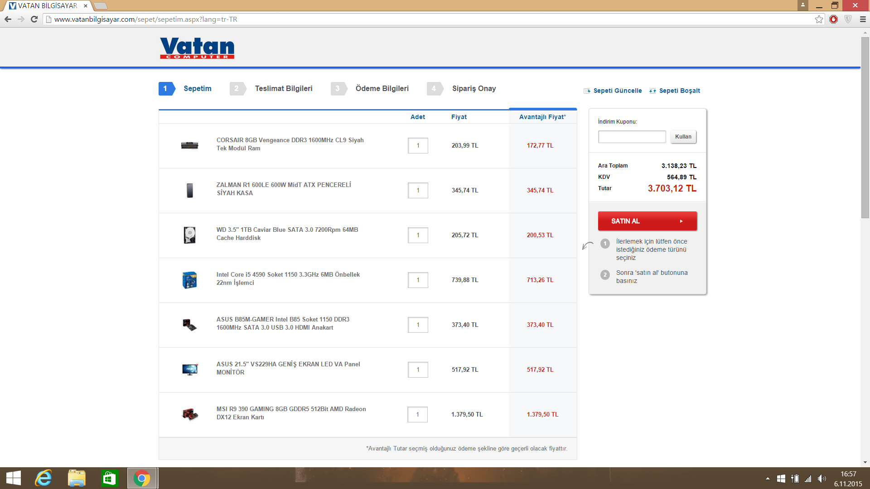Launch Internet Explorer from the taskbar
The height and width of the screenshot is (489, 870).
(x=43, y=478)
